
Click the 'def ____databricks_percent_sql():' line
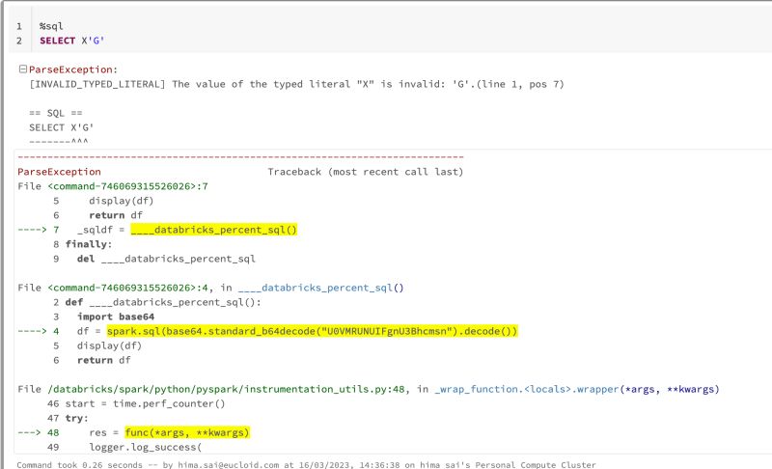click(x=163, y=302)
